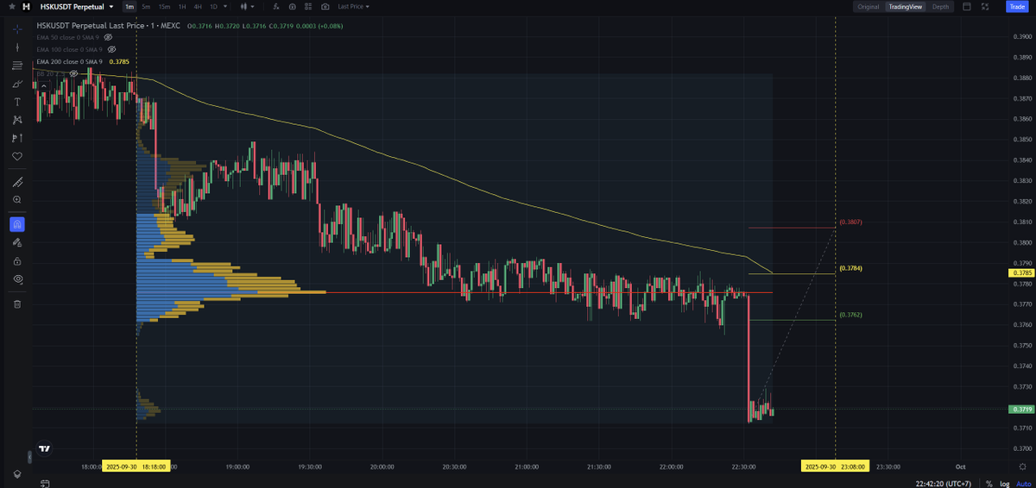
Task: Click the 23:08:00 date marker on time axis
Action: coord(835,466)
